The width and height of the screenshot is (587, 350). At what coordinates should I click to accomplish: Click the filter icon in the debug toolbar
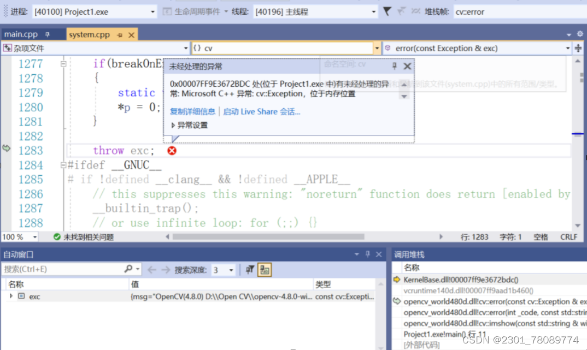(387, 11)
